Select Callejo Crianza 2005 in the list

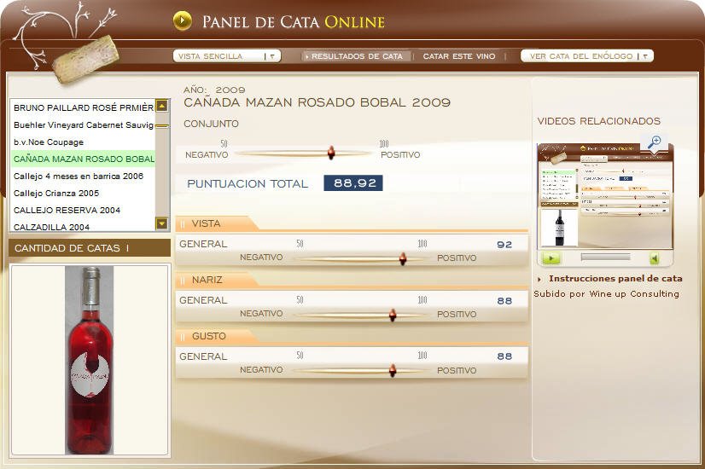point(83,194)
